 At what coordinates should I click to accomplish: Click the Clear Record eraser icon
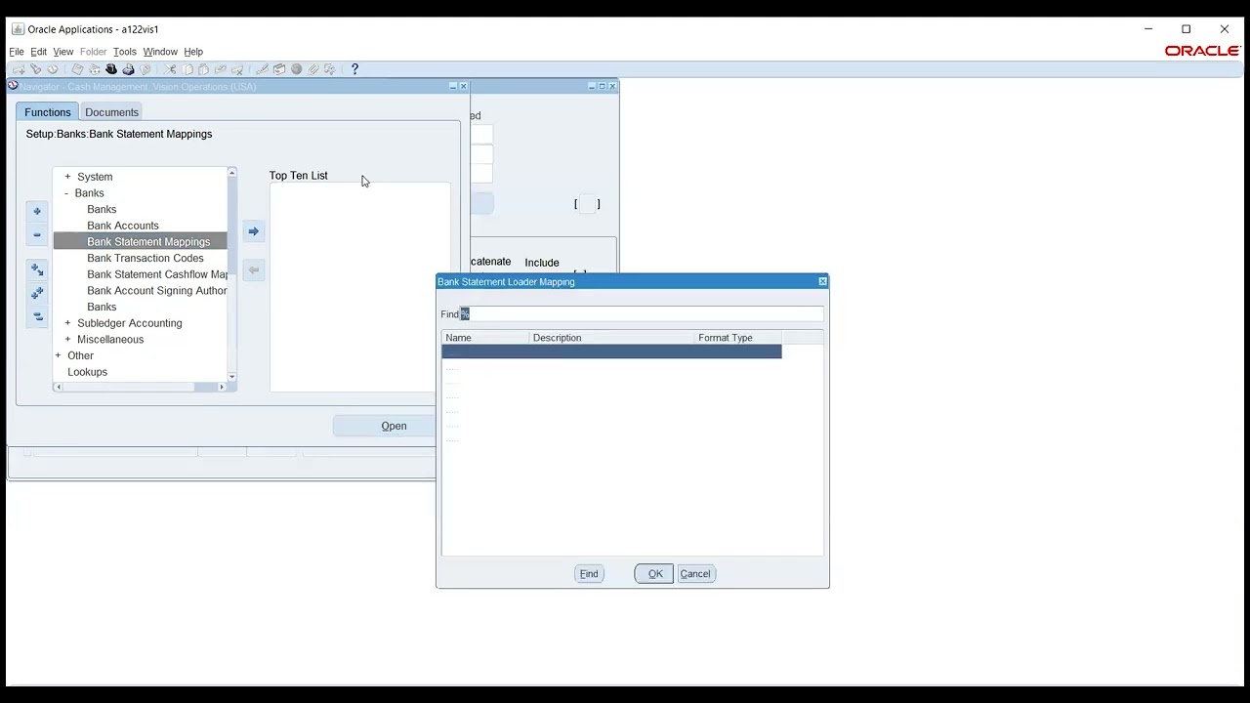click(x=221, y=69)
